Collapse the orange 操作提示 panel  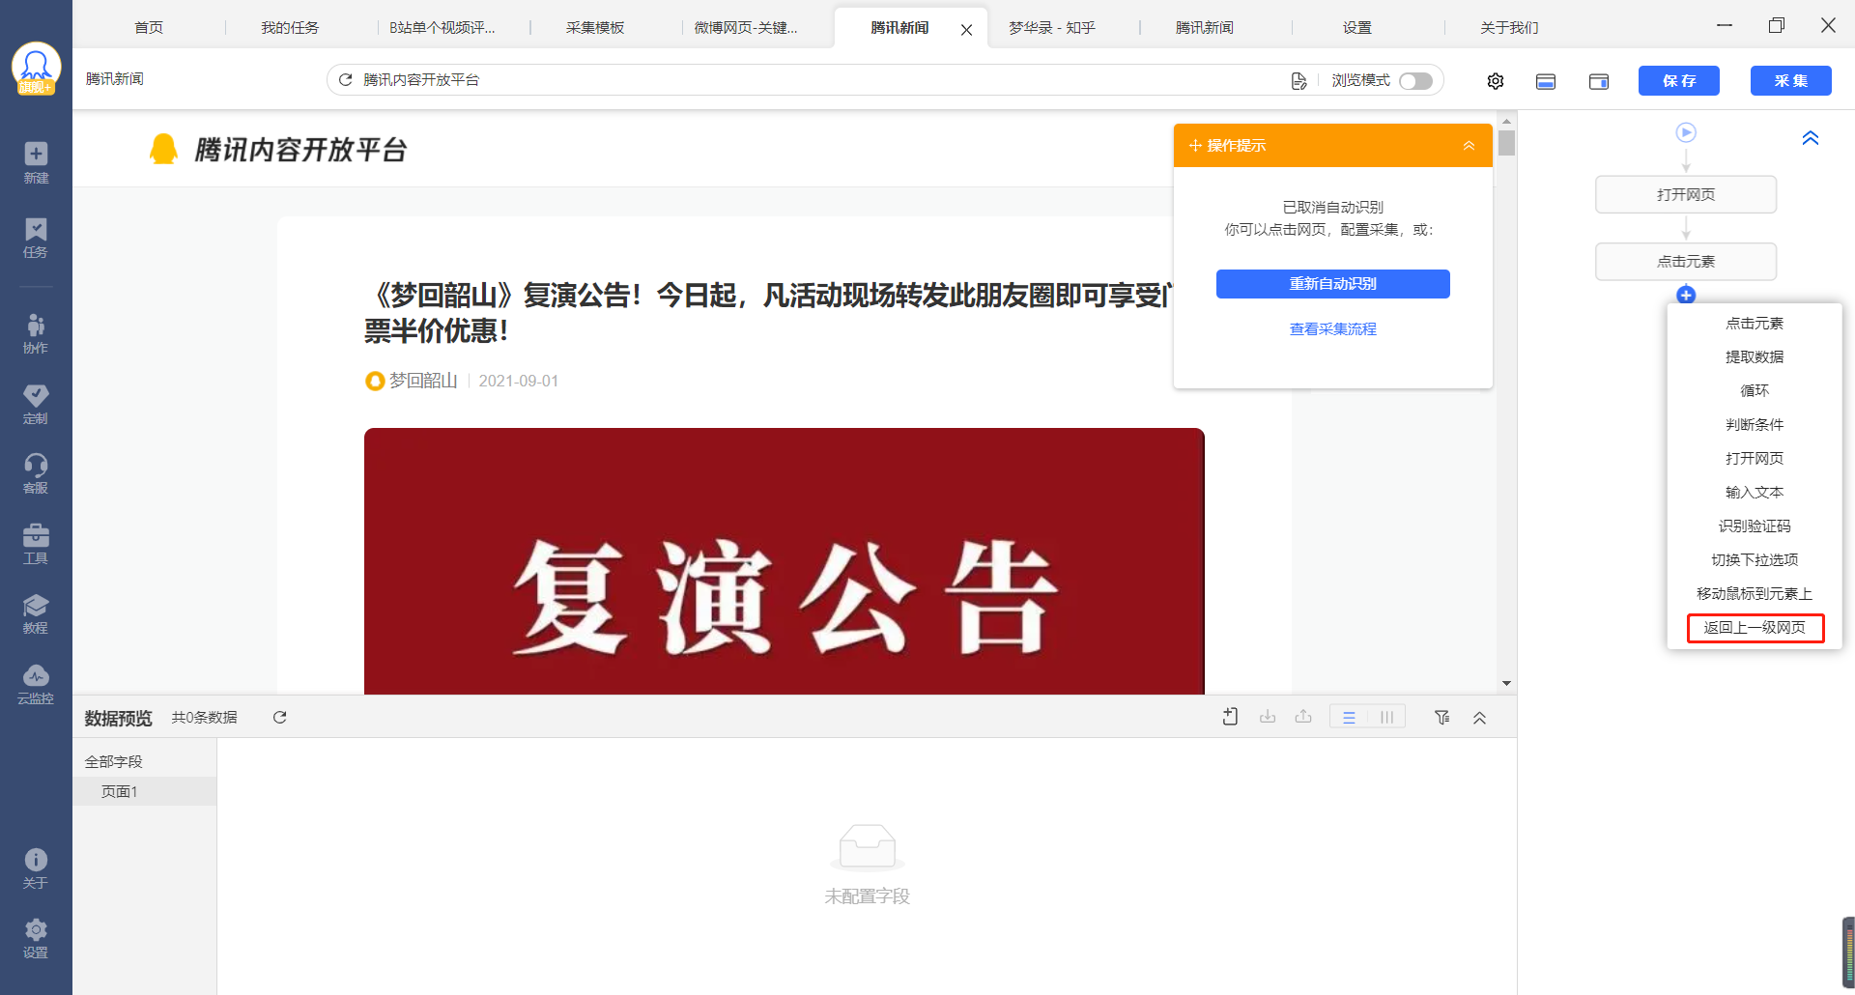pos(1469,146)
